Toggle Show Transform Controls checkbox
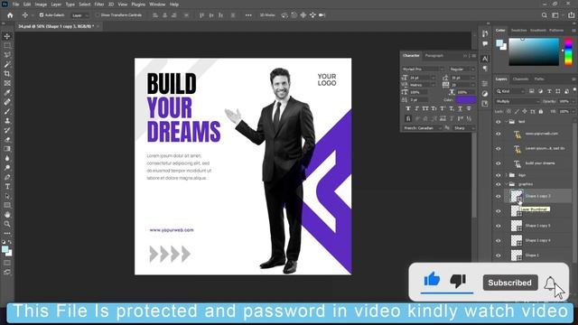This screenshot has width=578, height=325. [98, 15]
